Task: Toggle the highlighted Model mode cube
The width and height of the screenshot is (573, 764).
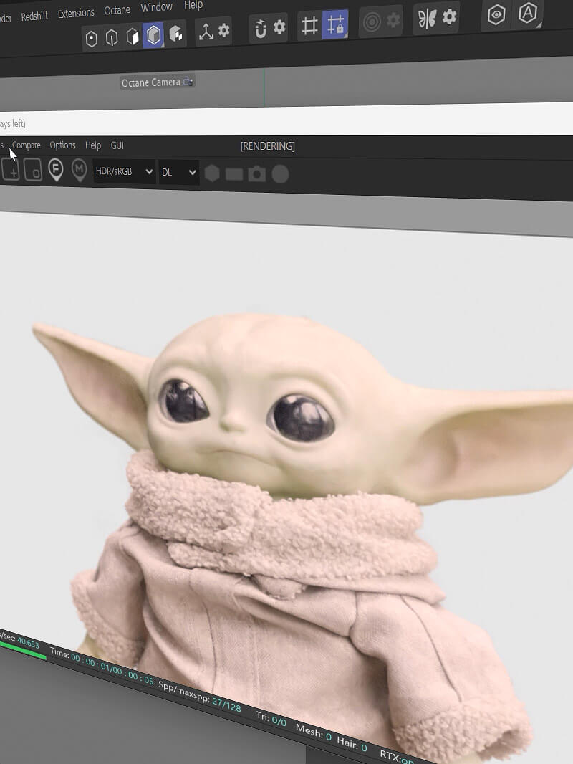Action: click(153, 35)
